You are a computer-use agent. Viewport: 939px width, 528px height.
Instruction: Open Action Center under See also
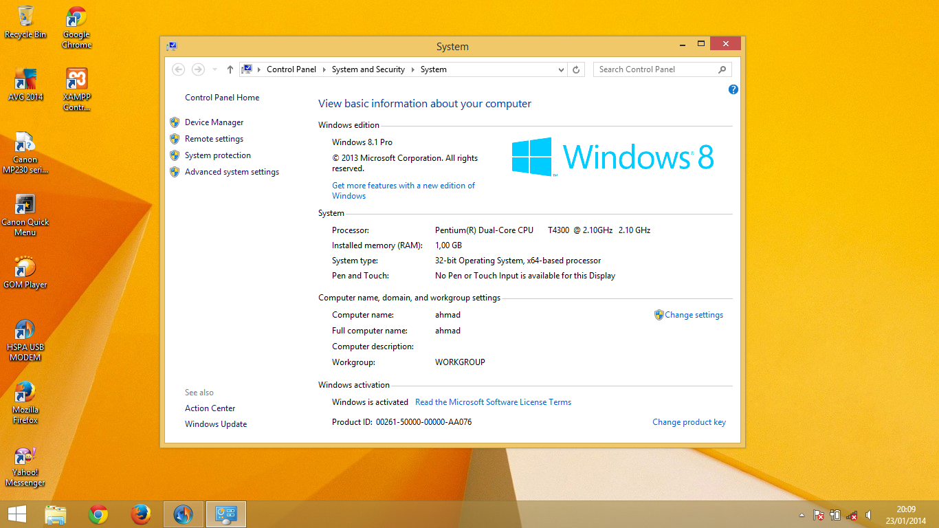pyautogui.click(x=210, y=408)
